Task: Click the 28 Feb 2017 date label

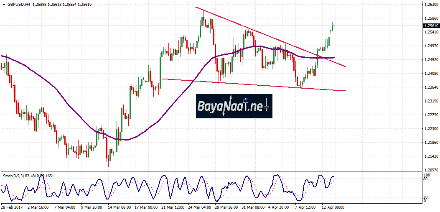Action: coord(12,207)
